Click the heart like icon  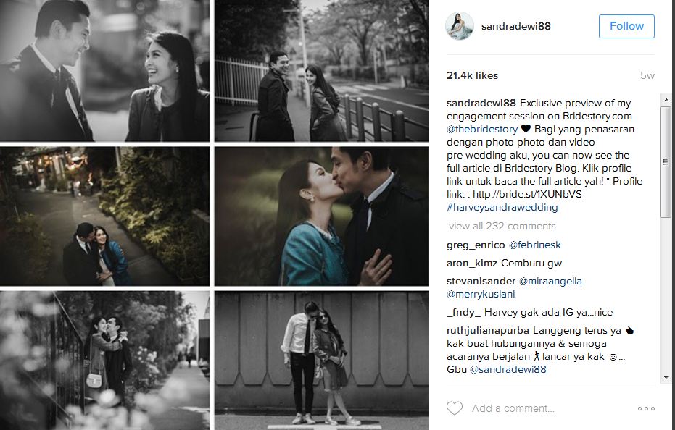[x=454, y=408]
